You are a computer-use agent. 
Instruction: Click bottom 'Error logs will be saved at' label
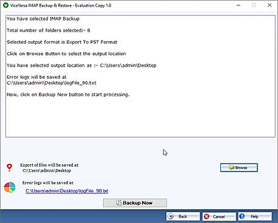pos(48,183)
